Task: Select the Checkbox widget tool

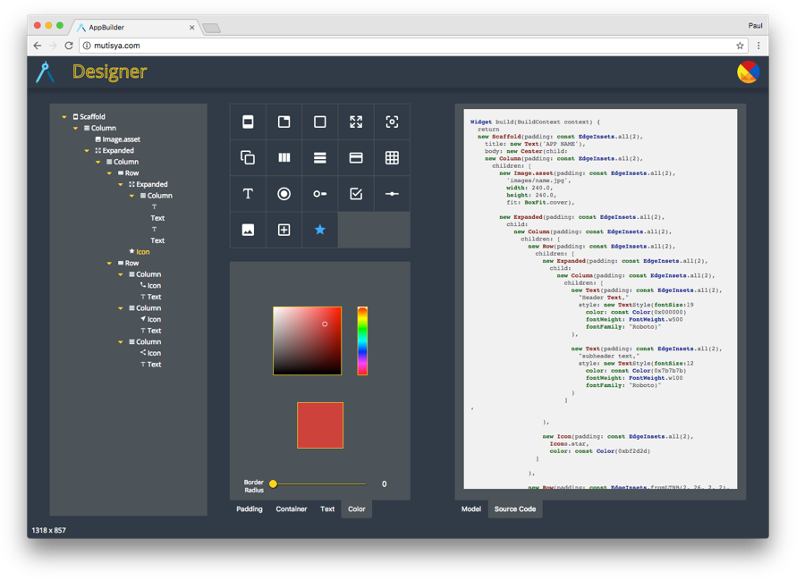Action: pyautogui.click(x=356, y=193)
